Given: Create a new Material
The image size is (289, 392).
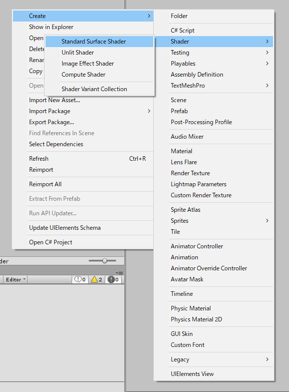Looking at the screenshot, I should point(214,151).
